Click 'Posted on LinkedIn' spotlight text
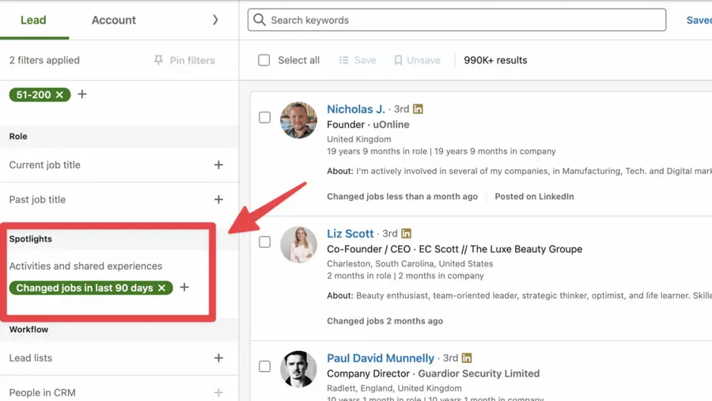This screenshot has width=712, height=401. (x=535, y=196)
